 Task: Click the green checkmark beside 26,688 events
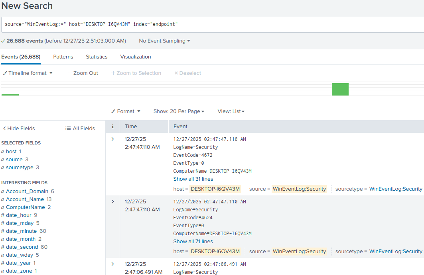pos(5,41)
